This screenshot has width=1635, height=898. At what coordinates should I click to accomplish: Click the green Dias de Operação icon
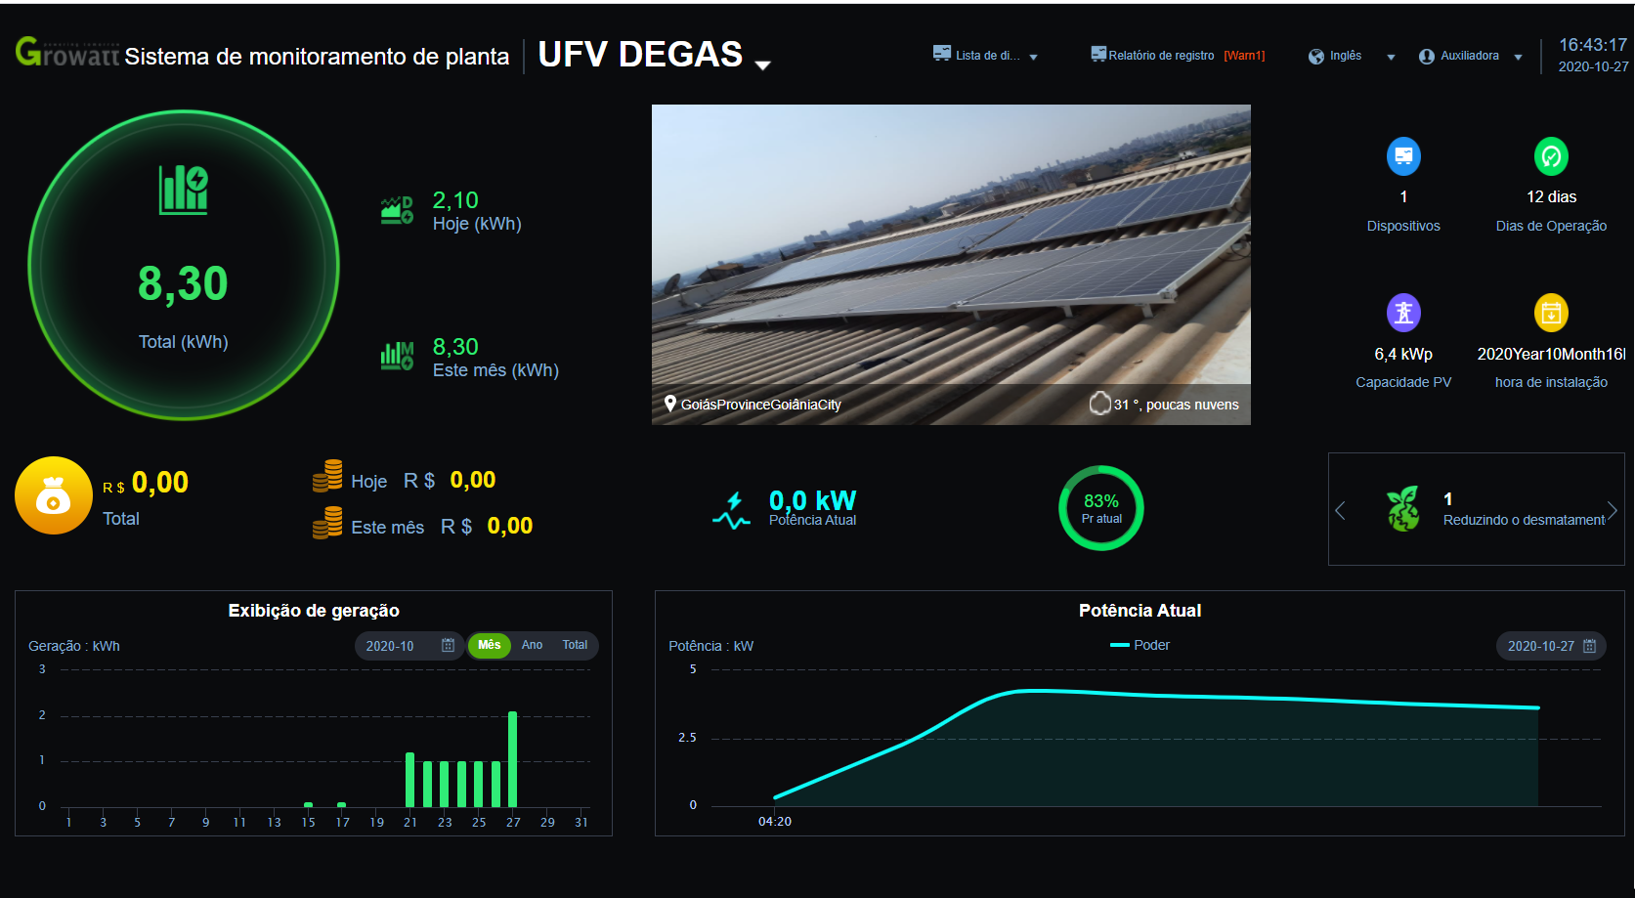1551,156
